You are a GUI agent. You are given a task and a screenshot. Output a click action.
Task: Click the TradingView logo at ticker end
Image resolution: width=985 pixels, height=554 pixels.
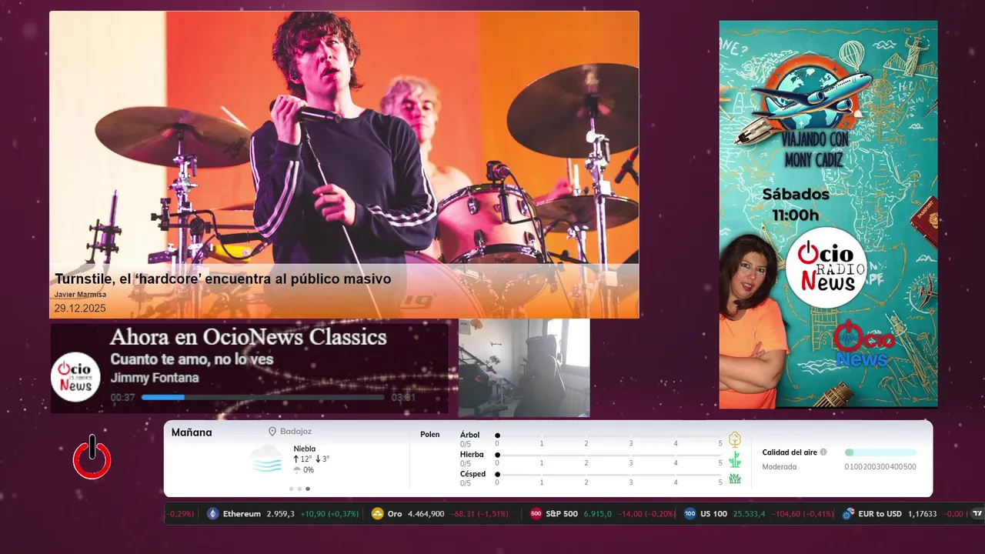coord(977,514)
